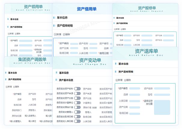Click 新增 add icon in 资产领用单
Viewport: 182px width, 129px height.
click(x=9, y=34)
